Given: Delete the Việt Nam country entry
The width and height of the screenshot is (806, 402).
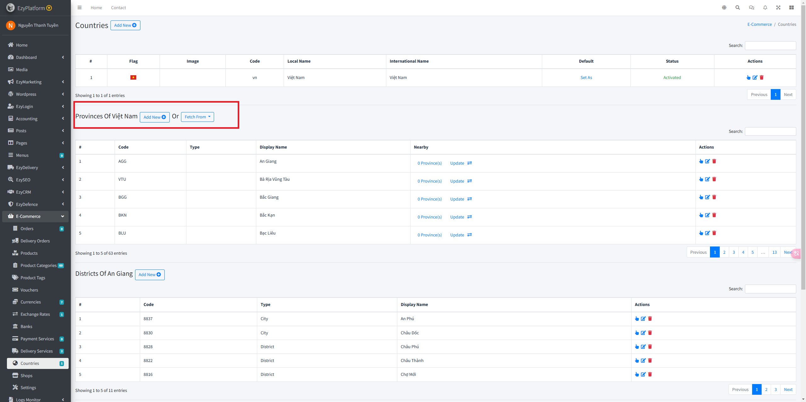Looking at the screenshot, I should [762, 77].
